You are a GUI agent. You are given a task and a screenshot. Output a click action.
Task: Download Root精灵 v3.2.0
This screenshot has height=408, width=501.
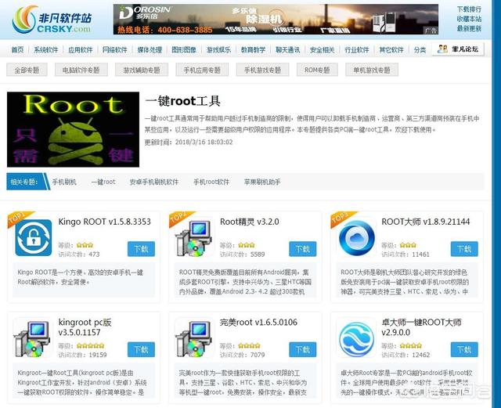[303, 249]
